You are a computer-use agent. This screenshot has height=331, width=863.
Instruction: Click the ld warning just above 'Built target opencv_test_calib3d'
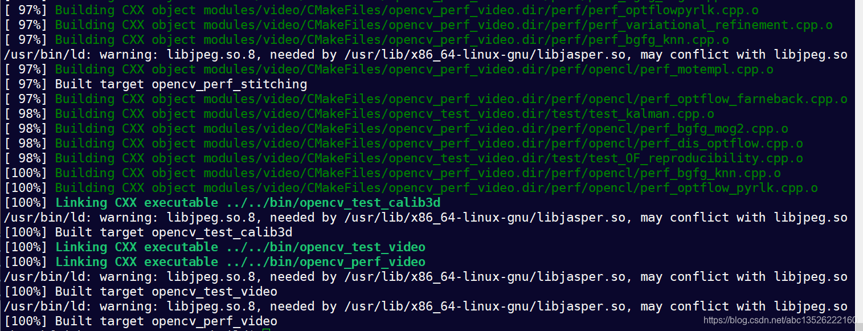pos(426,217)
